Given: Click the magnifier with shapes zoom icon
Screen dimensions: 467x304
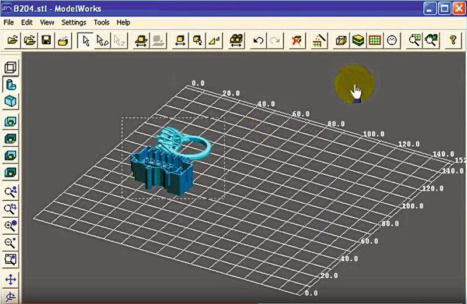Looking at the screenshot, I should click(x=11, y=192).
